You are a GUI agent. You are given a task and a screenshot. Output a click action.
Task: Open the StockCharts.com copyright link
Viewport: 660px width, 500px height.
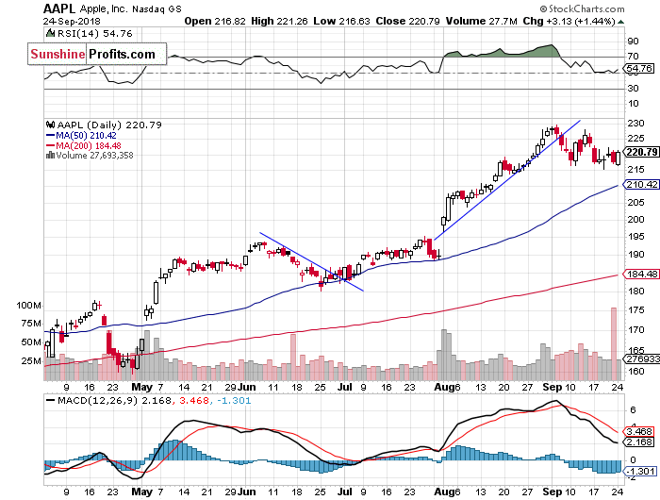click(582, 8)
